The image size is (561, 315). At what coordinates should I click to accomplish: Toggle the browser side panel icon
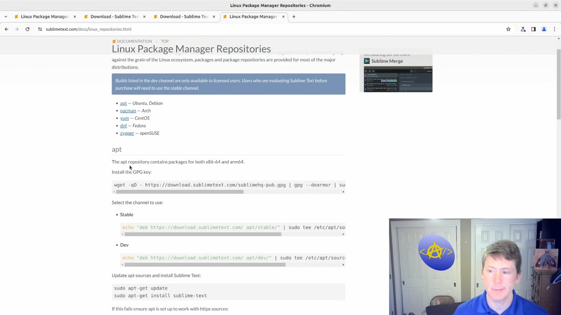tap(533, 29)
